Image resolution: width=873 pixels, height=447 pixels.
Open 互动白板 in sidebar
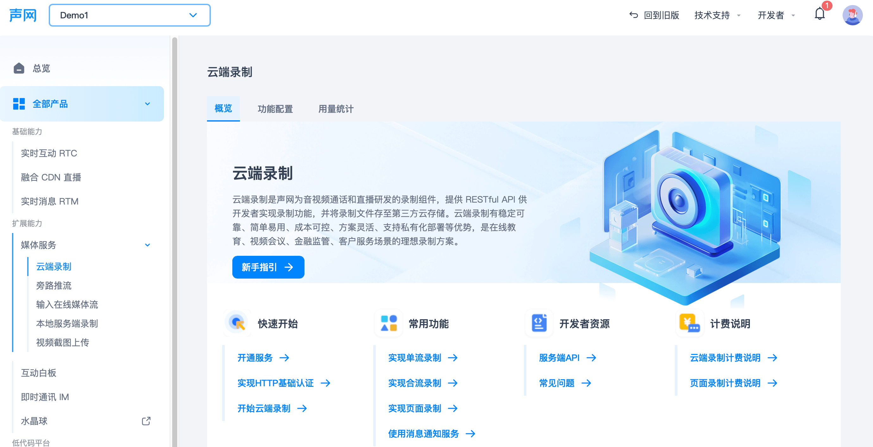tap(39, 373)
